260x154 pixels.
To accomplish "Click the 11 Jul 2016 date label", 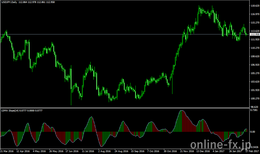I will (88, 151).
